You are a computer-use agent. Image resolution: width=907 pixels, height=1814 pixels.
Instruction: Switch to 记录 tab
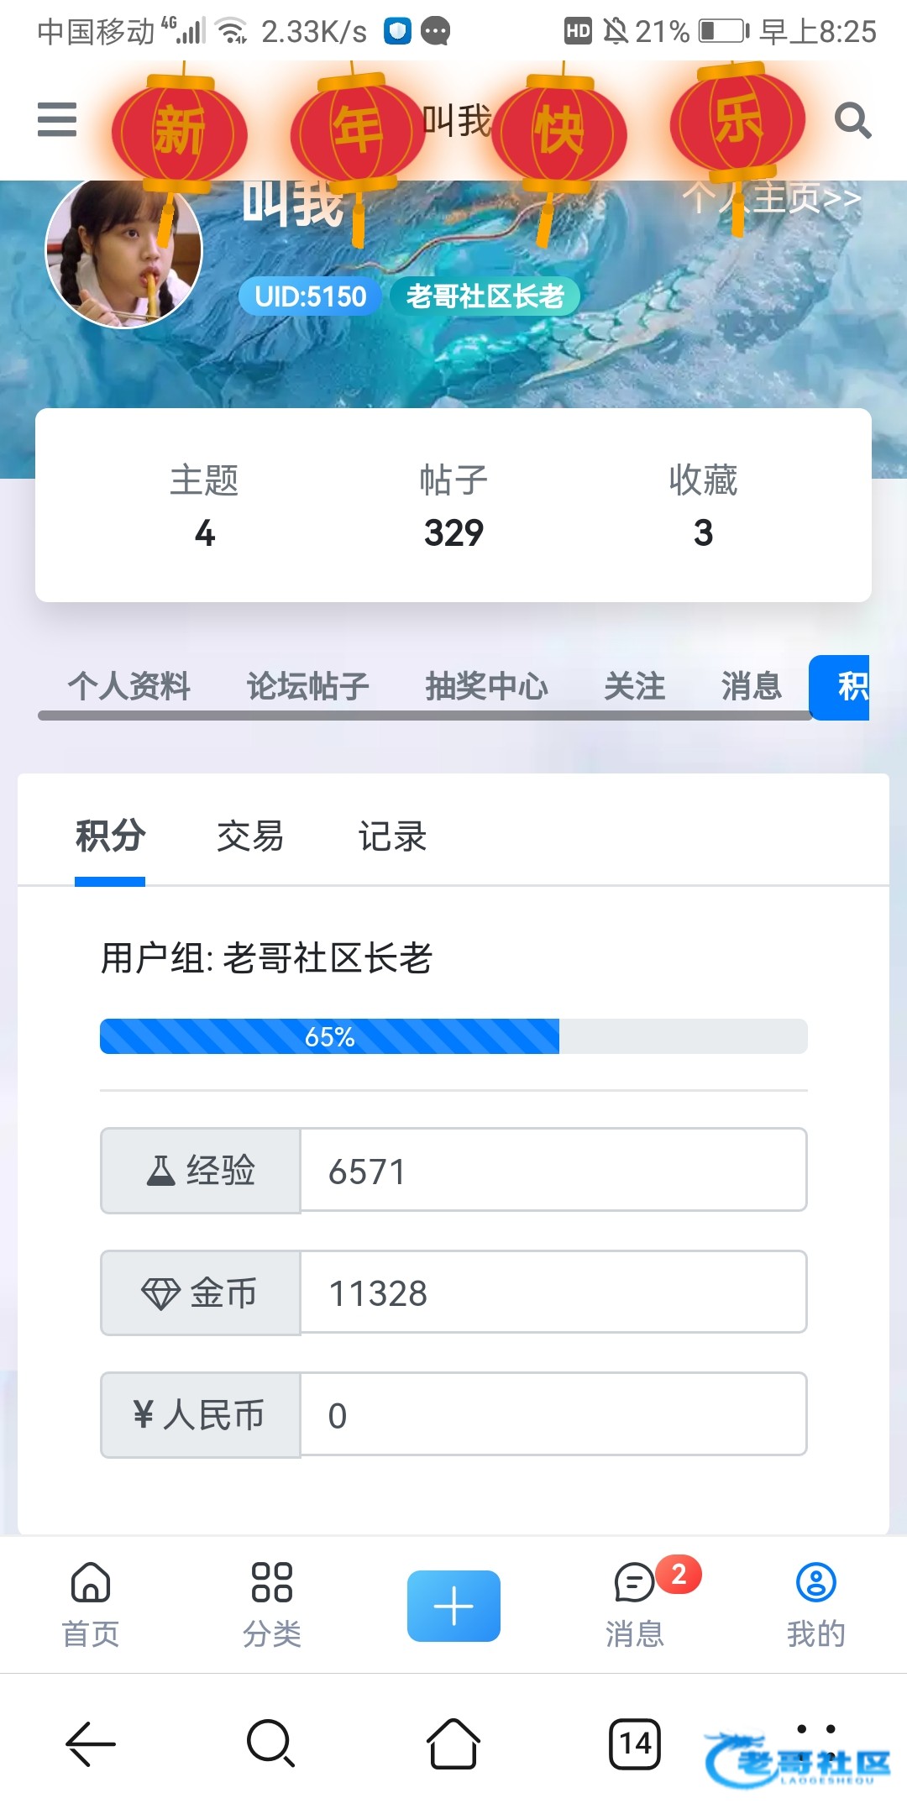392,836
